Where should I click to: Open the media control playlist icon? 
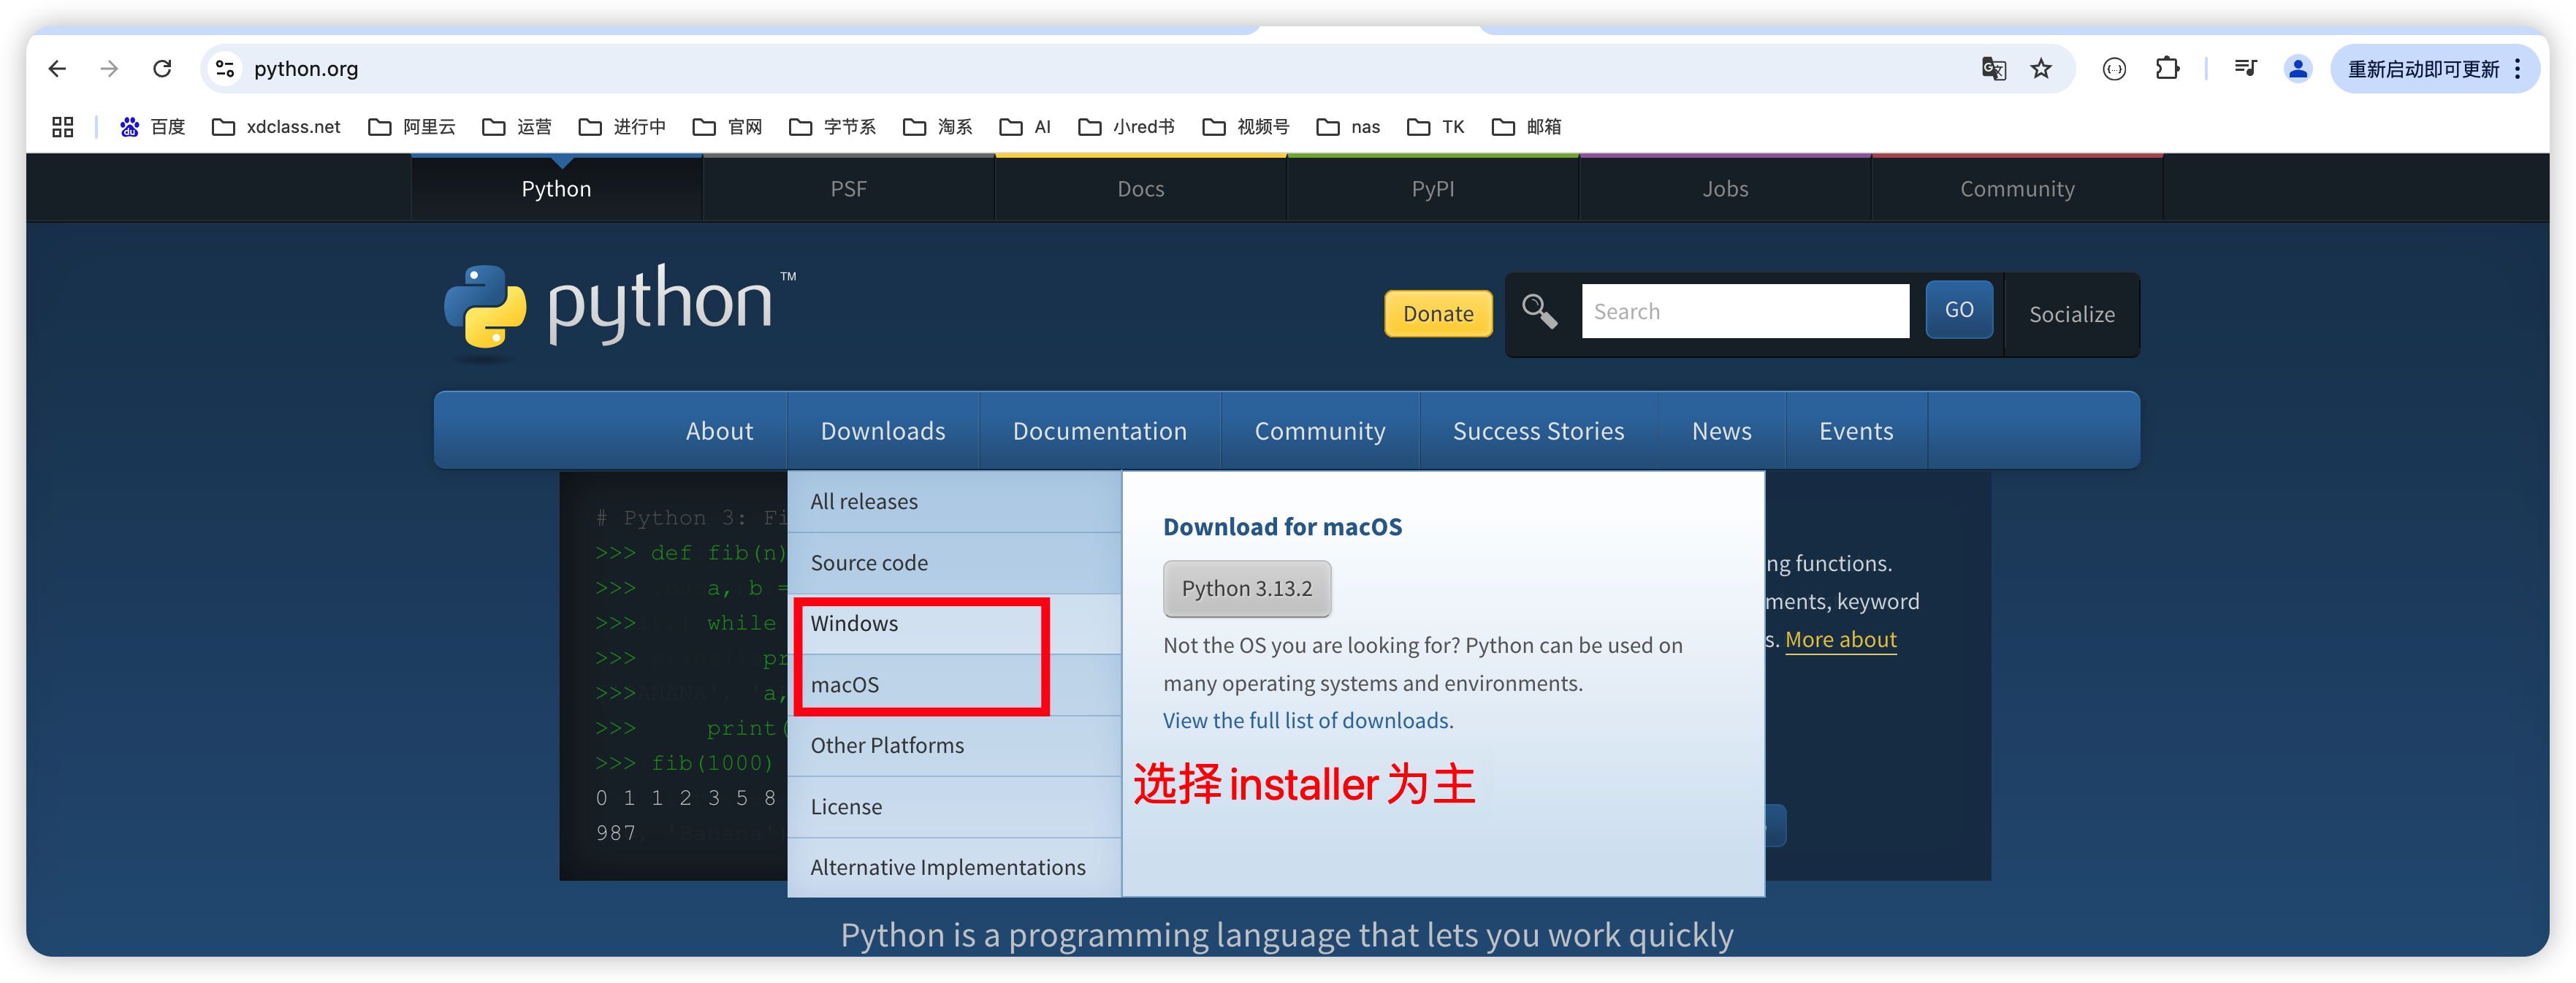tap(2245, 69)
